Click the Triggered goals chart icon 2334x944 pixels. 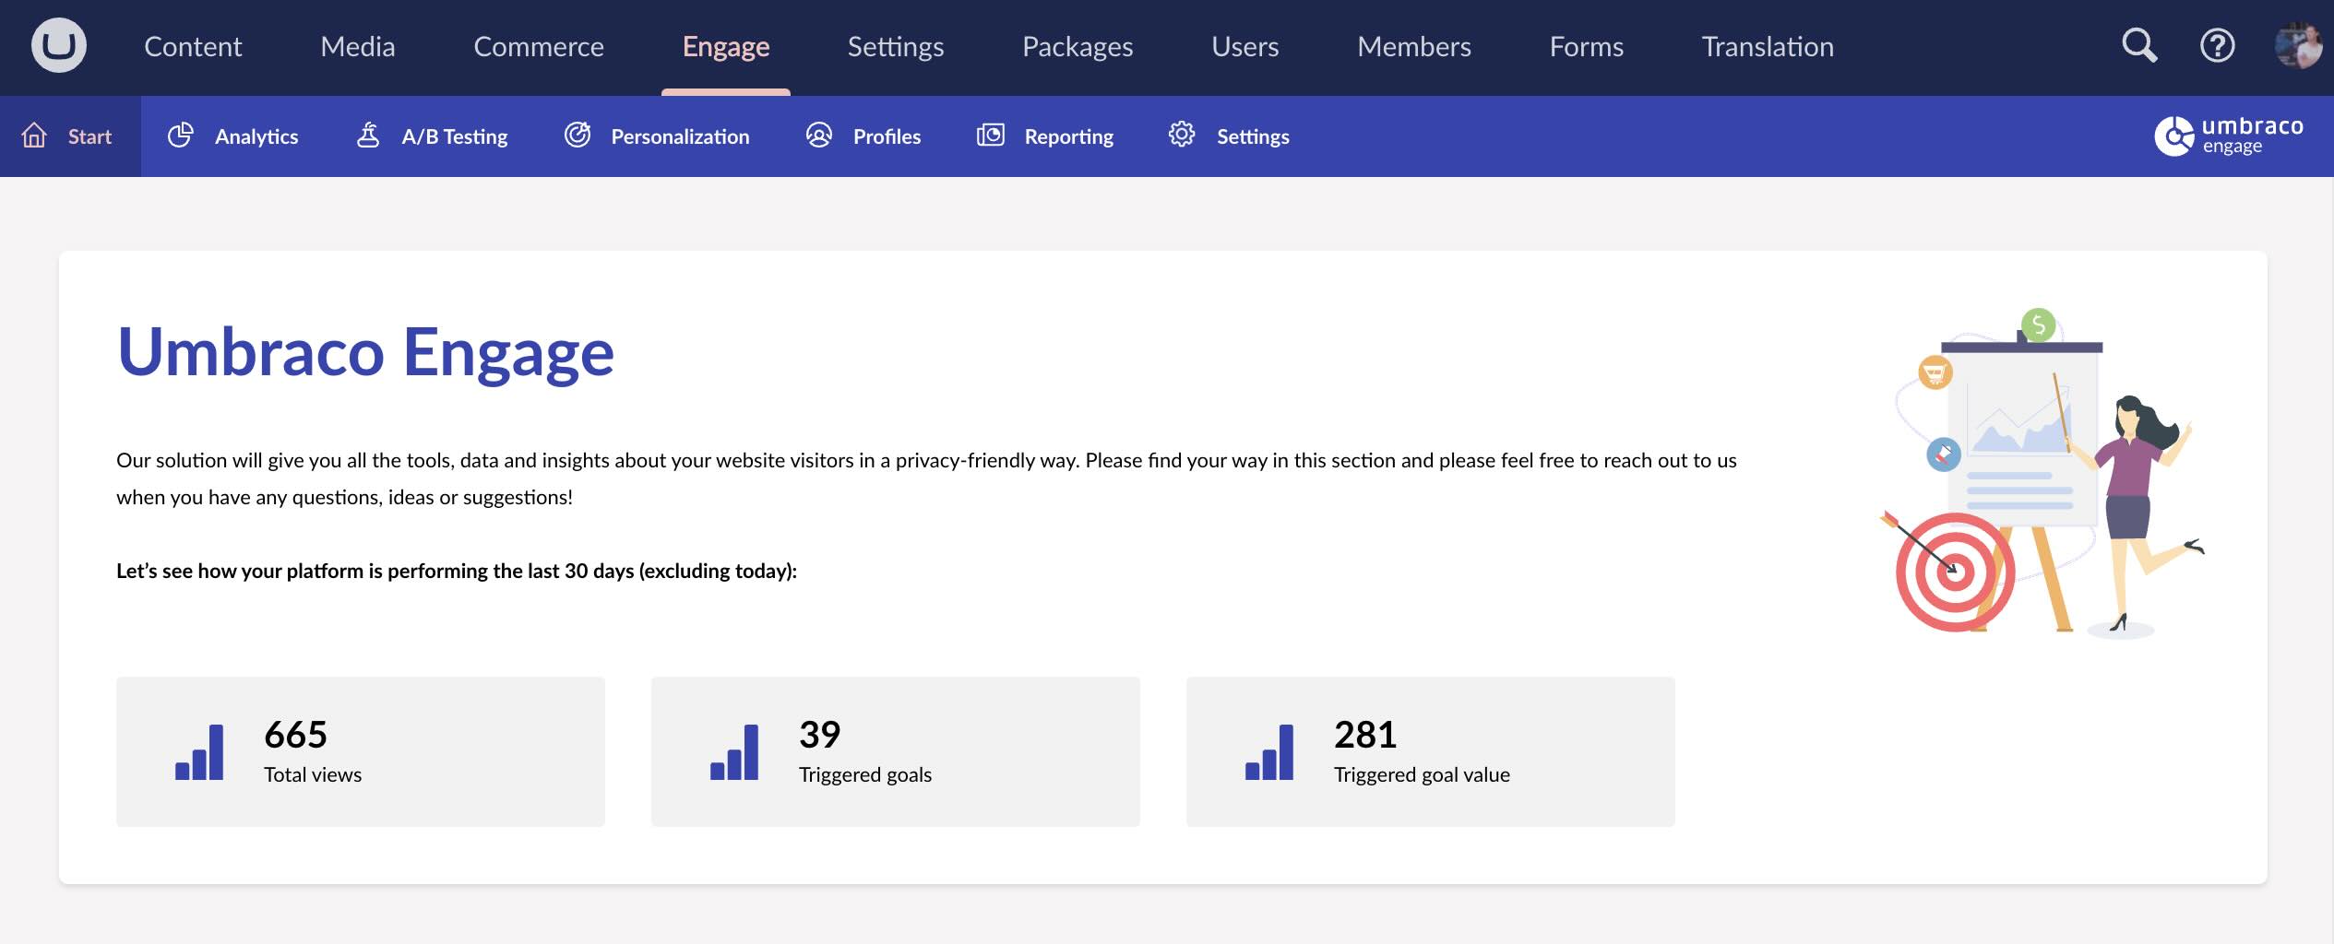(732, 752)
